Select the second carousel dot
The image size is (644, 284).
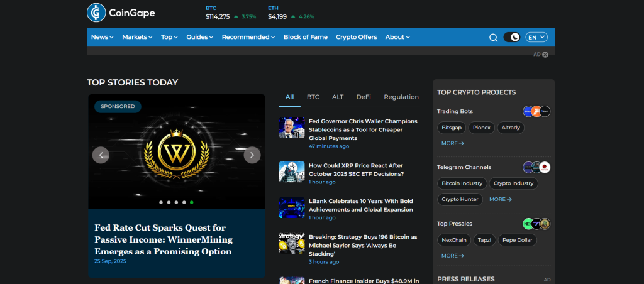coord(169,202)
